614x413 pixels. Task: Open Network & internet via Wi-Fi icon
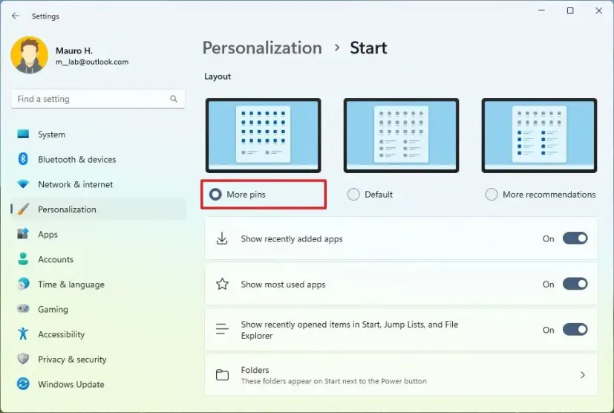[x=23, y=184]
